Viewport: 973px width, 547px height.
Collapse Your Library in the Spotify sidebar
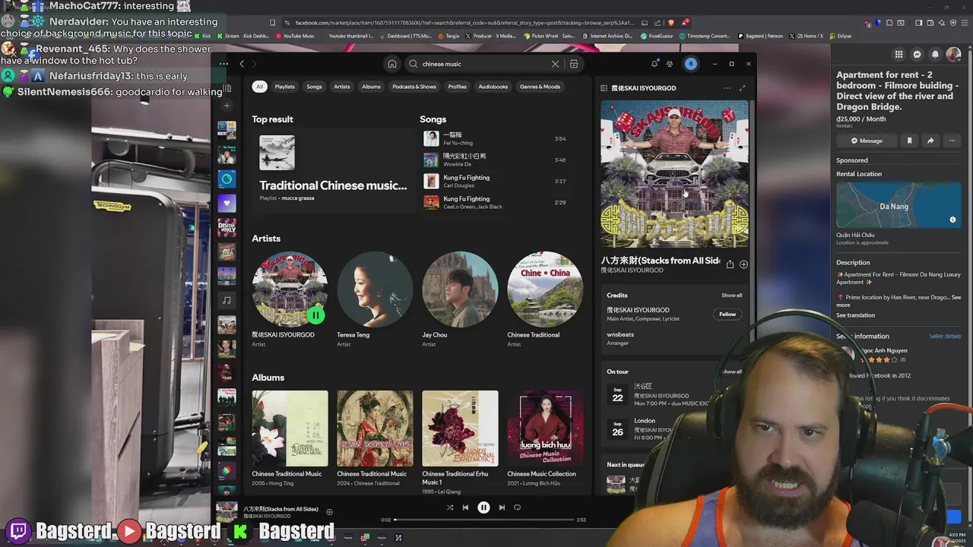227,88
